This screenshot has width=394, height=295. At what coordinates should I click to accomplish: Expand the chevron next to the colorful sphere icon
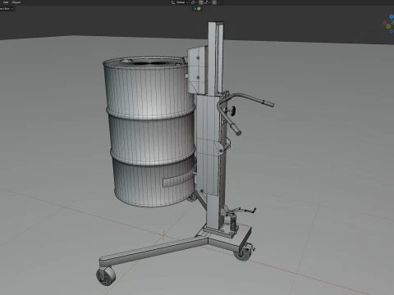[195, 9]
